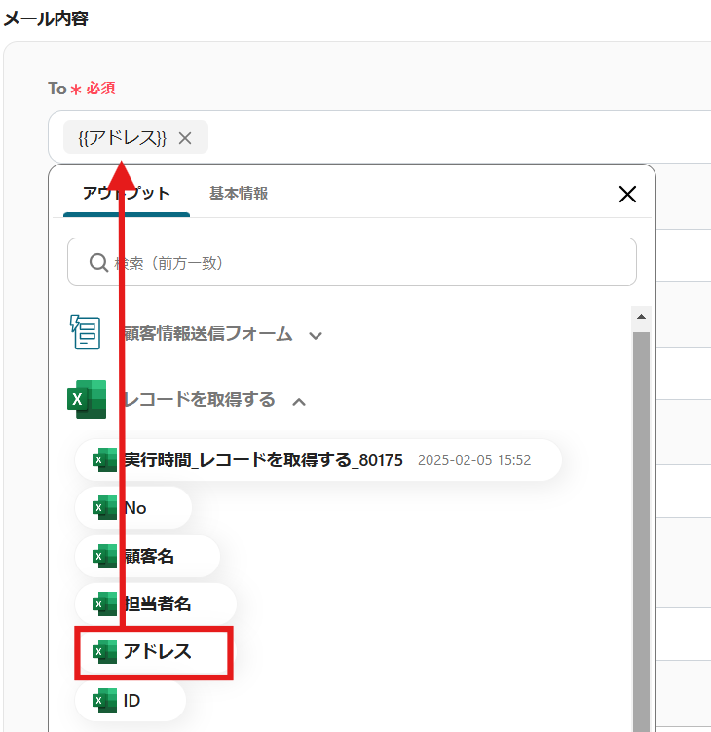Click Excel icon on the No chip

pyautogui.click(x=104, y=508)
